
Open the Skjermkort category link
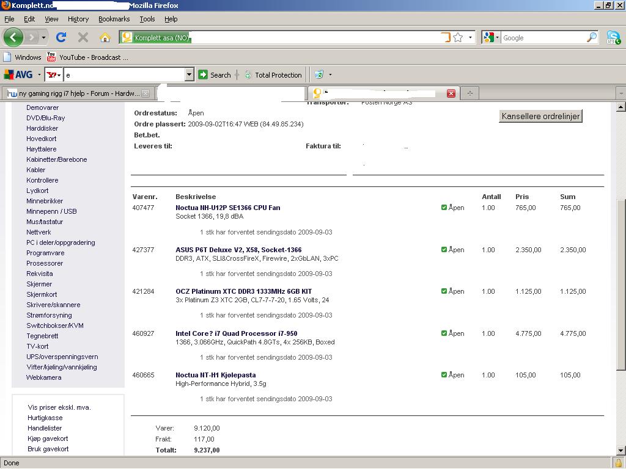(x=42, y=294)
